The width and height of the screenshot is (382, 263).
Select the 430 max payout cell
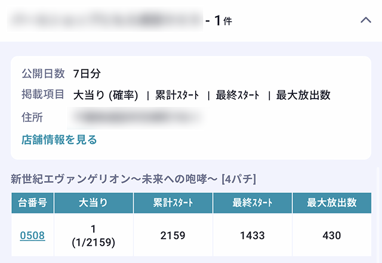point(331,236)
